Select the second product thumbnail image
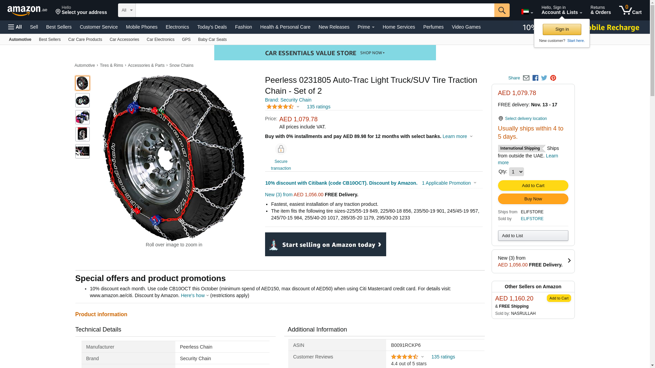This screenshot has width=655, height=368. click(x=83, y=100)
